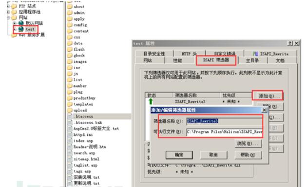Expand the 默认网站 tree node
Image resolution: width=306 pixels, height=187 pixels.
tap(15, 23)
